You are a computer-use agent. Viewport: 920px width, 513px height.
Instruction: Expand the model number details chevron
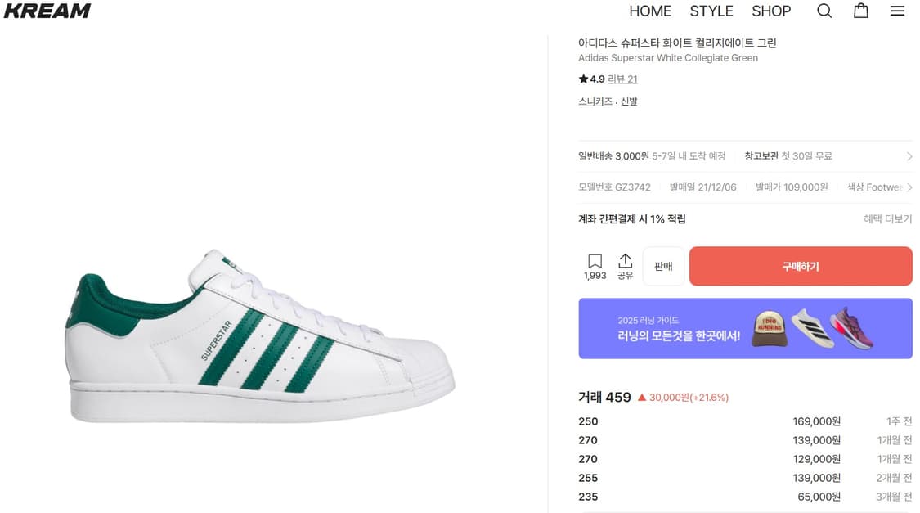point(909,187)
